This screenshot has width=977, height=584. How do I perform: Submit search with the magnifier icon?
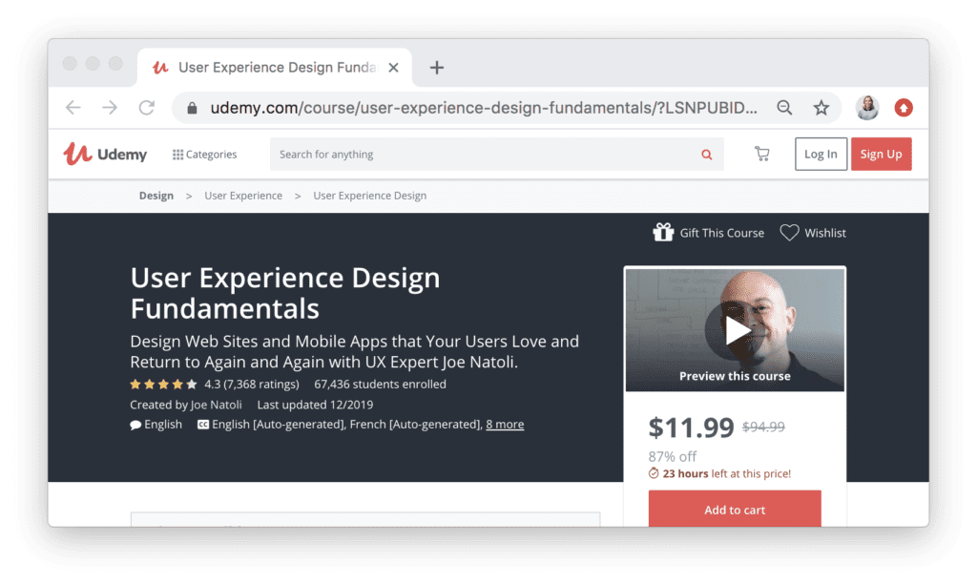707,155
